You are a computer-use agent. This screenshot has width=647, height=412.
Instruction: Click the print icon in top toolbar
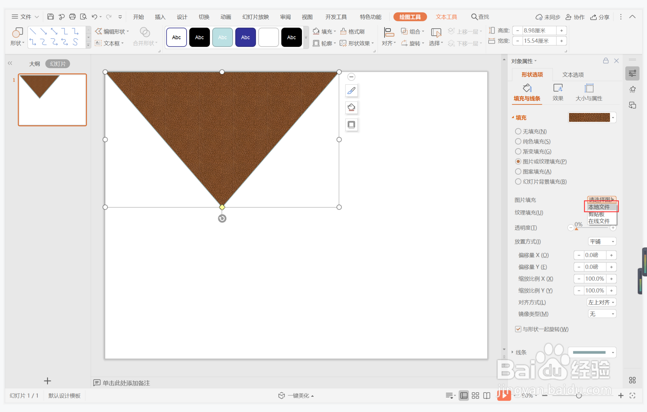(x=72, y=17)
